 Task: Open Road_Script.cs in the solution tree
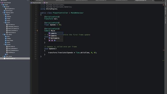12,32
